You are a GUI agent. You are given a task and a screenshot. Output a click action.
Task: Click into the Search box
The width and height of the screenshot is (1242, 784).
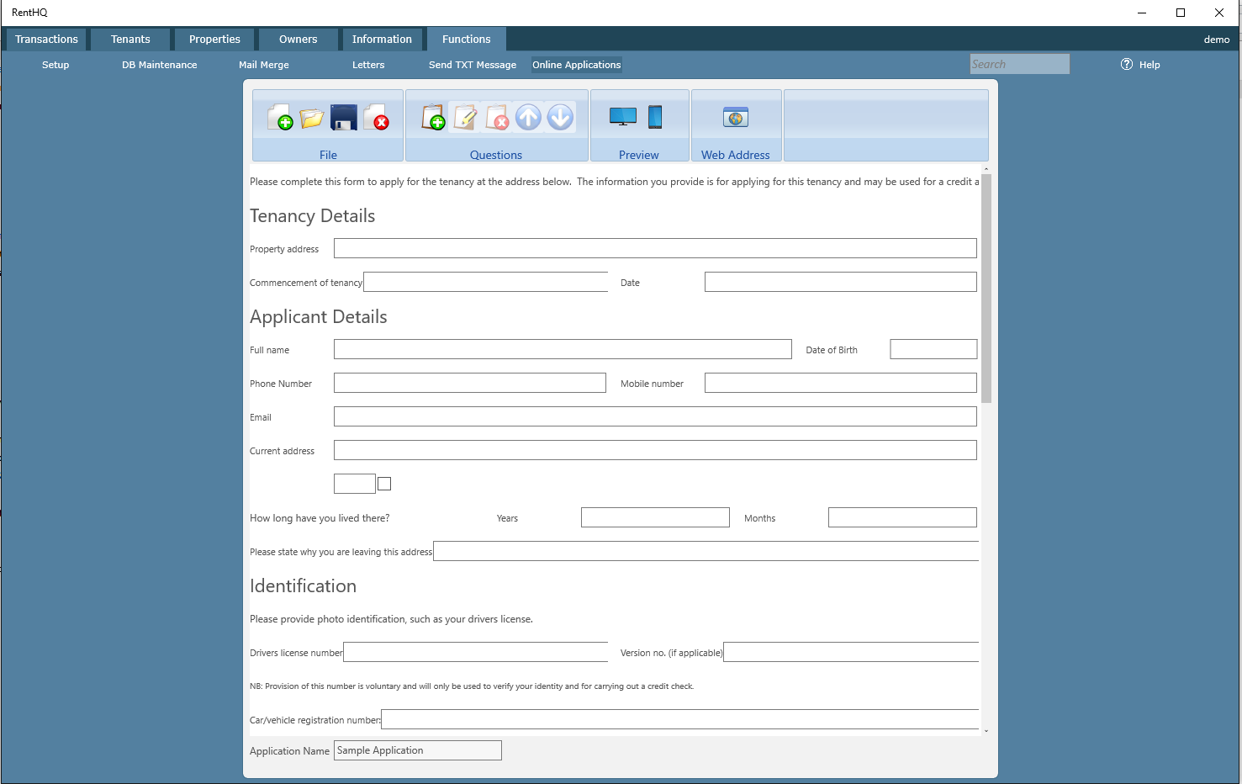click(x=1020, y=64)
